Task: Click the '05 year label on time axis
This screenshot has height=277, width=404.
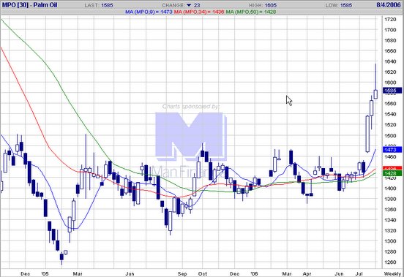Action: (45, 273)
